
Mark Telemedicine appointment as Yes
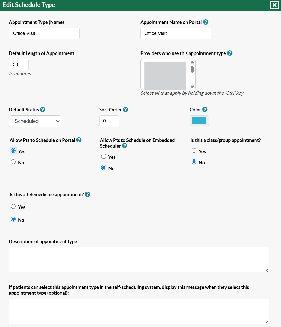(13, 206)
